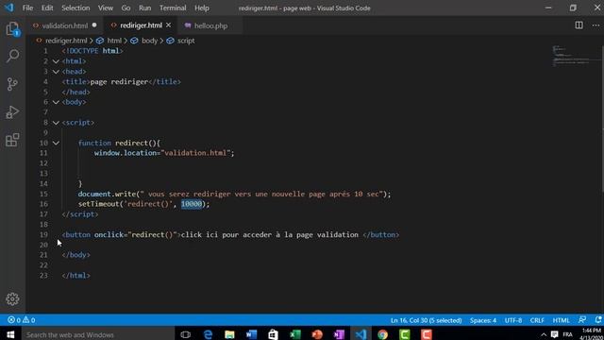Change file encoding via UTF-8
This screenshot has width=604, height=340.
click(513, 320)
